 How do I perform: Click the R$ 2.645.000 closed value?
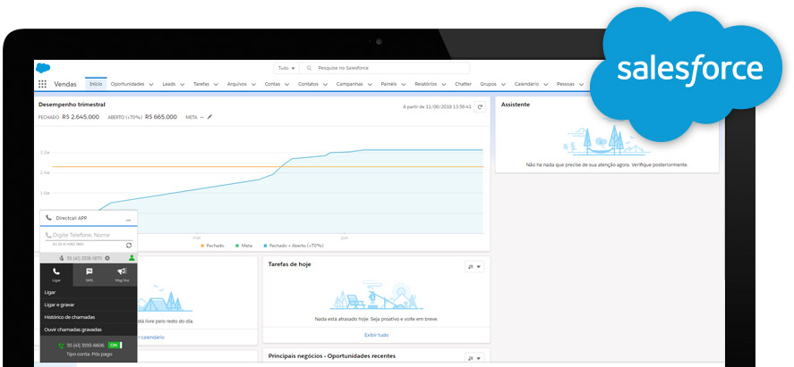pyautogui.click(x=81, y=117)
